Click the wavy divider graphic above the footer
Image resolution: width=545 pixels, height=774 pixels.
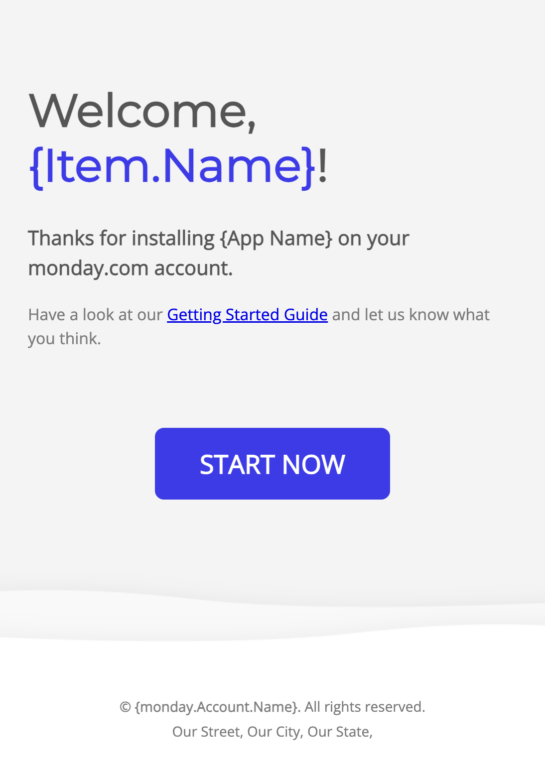click(272, 613)
